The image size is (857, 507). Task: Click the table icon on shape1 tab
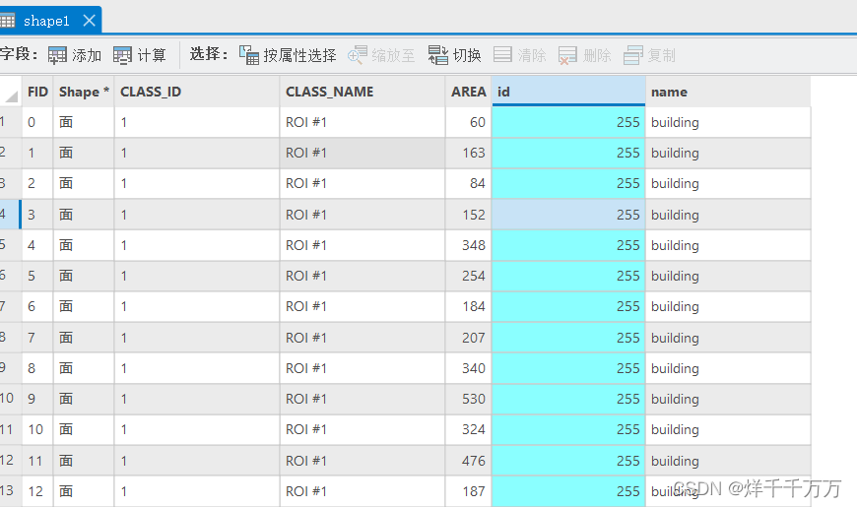pyautogui.click(x=7, y=22)
